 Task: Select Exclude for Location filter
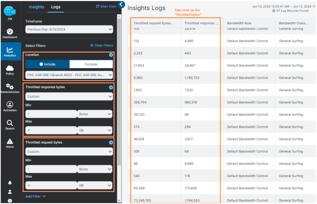(x=91, y=64)
